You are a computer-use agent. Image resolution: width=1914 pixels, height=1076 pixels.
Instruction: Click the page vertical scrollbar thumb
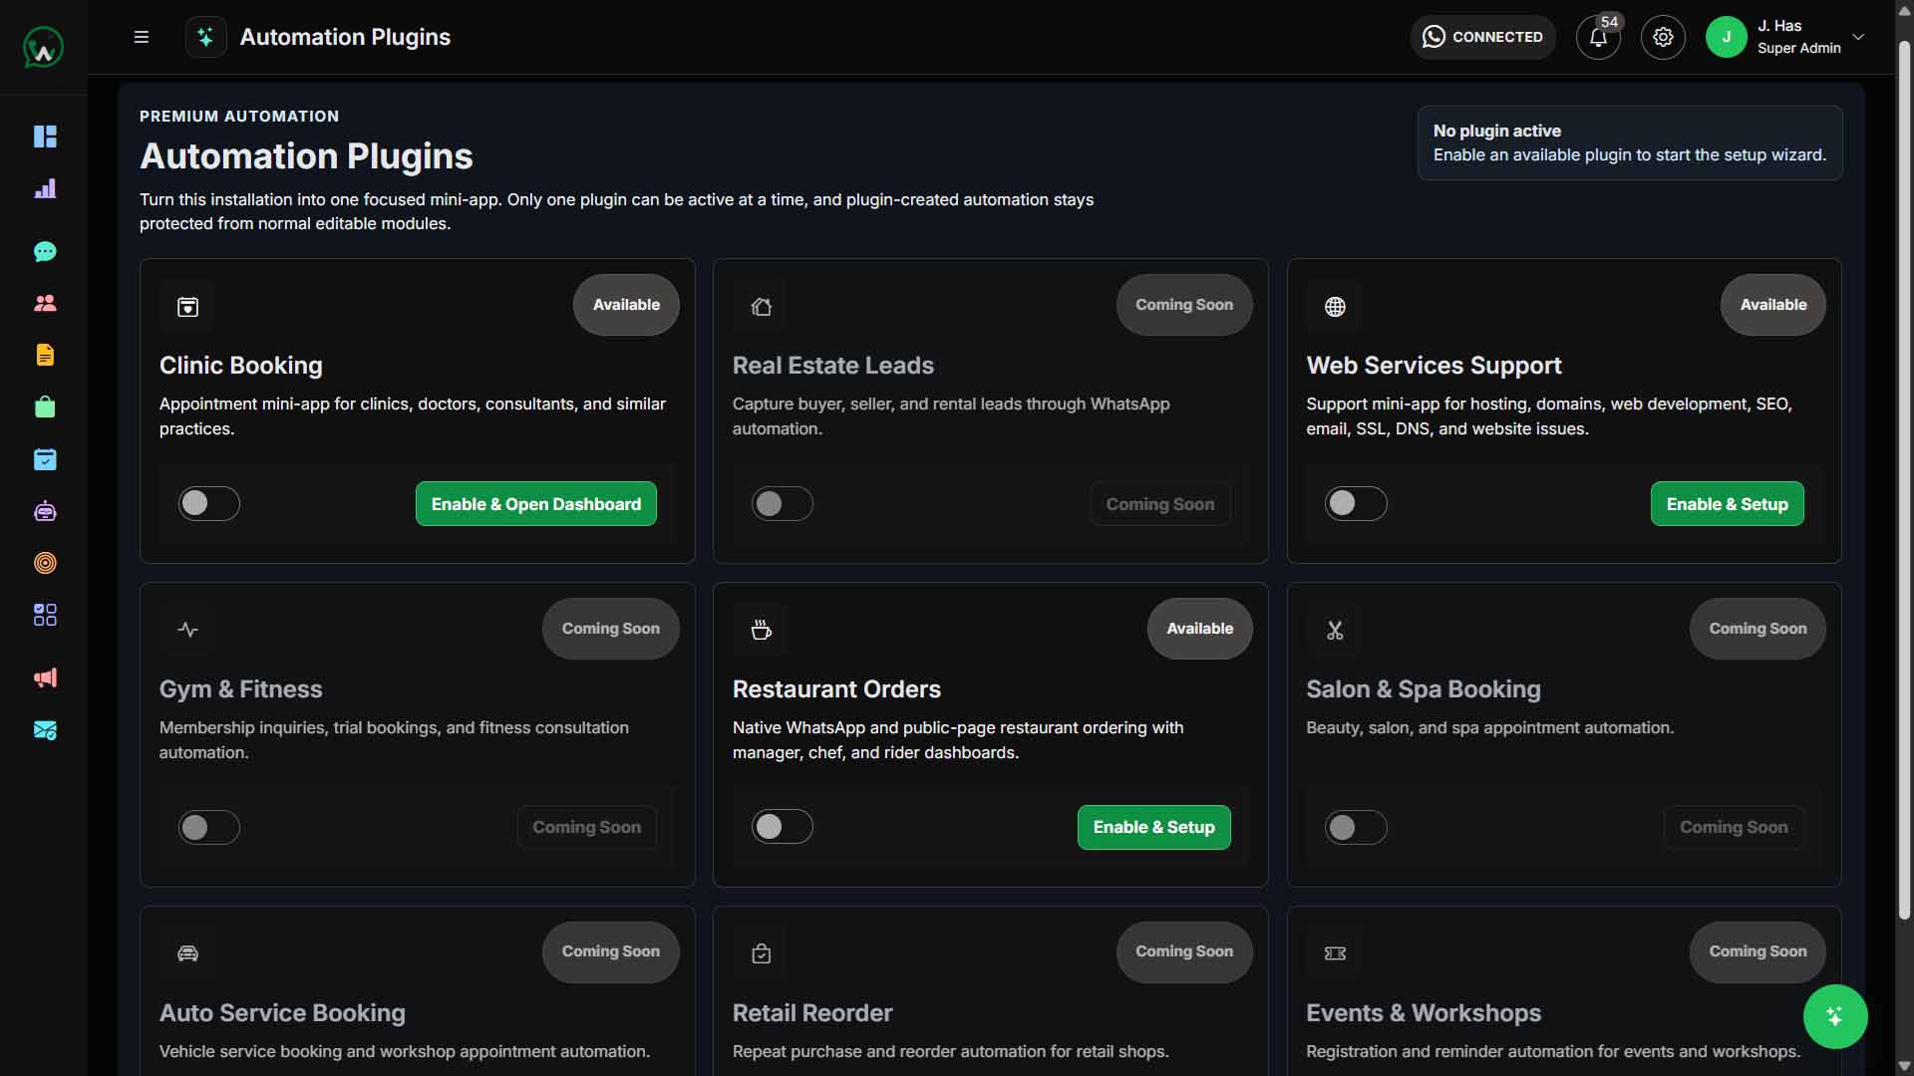pos(1904,478)
